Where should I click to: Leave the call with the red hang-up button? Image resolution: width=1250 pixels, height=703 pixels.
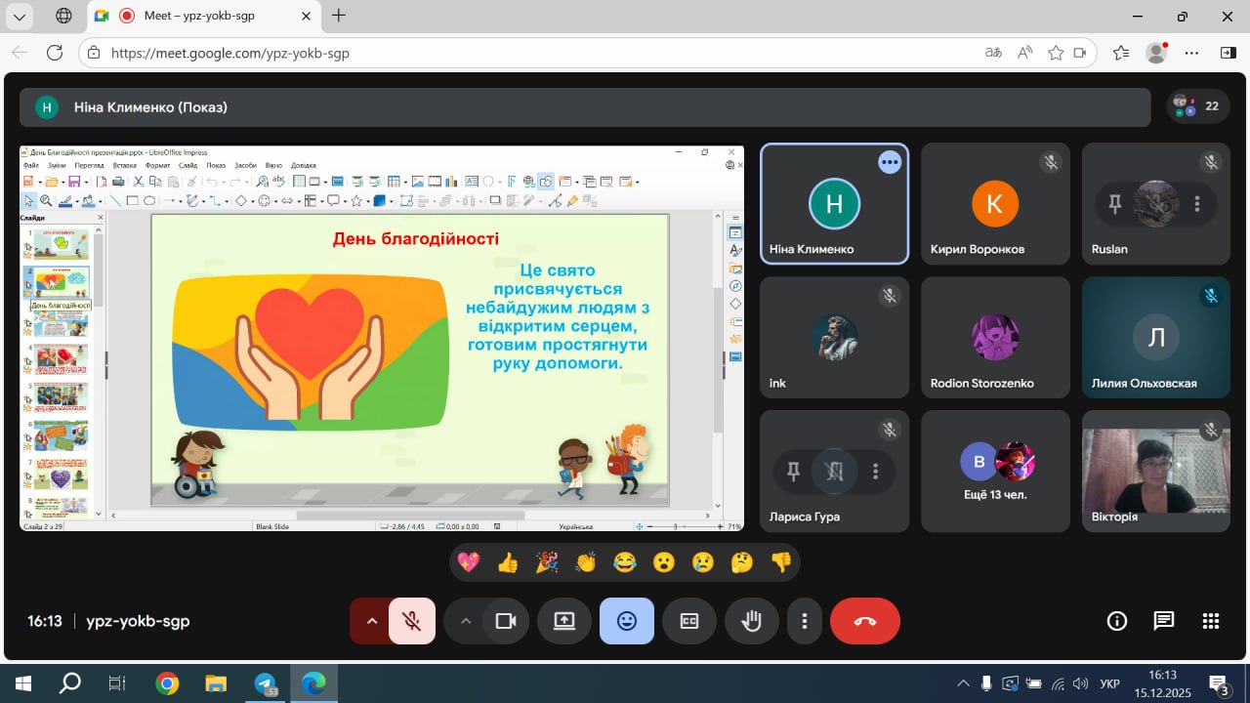(x=864, y=621)
